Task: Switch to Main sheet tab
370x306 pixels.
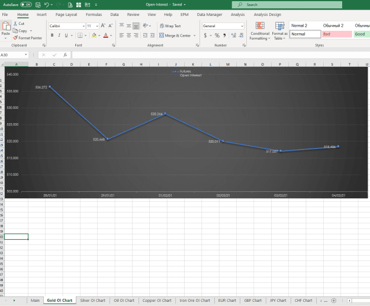Action: 35,301
